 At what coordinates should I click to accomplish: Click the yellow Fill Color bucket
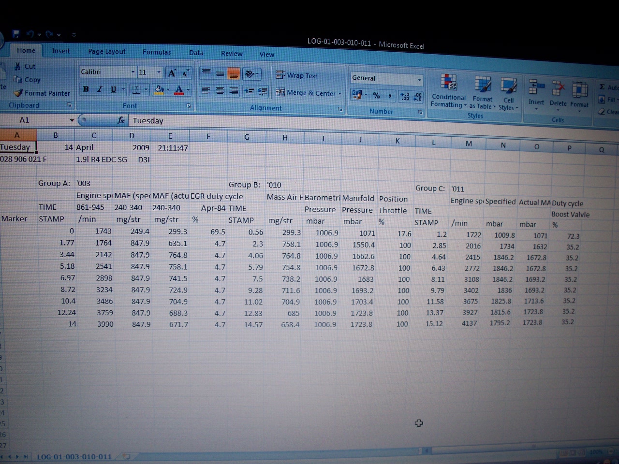[x=158, y=89]
